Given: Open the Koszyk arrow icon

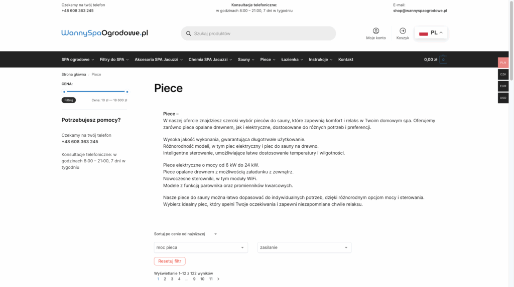Looking at the screenshot, I should point(403,31).
